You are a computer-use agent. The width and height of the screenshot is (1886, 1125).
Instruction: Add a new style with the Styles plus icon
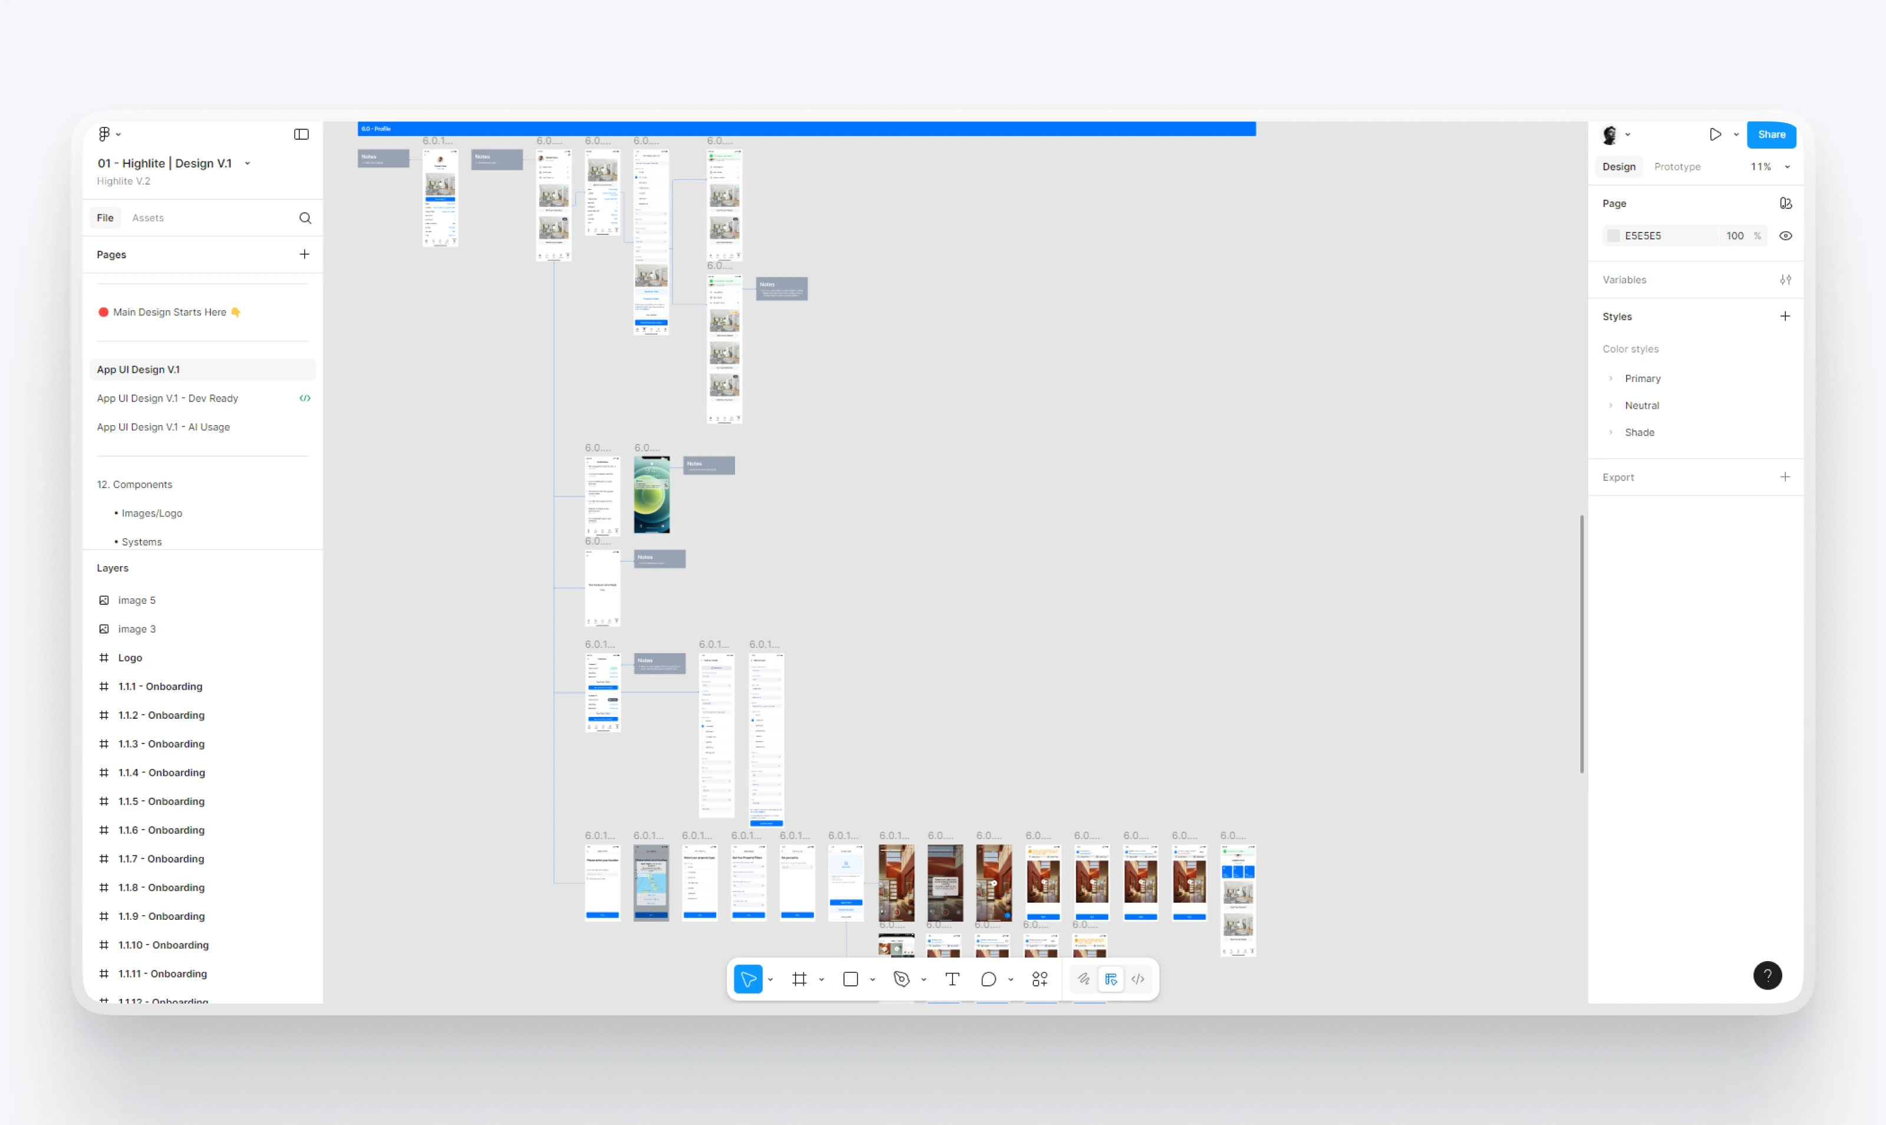pos(1785,316)
